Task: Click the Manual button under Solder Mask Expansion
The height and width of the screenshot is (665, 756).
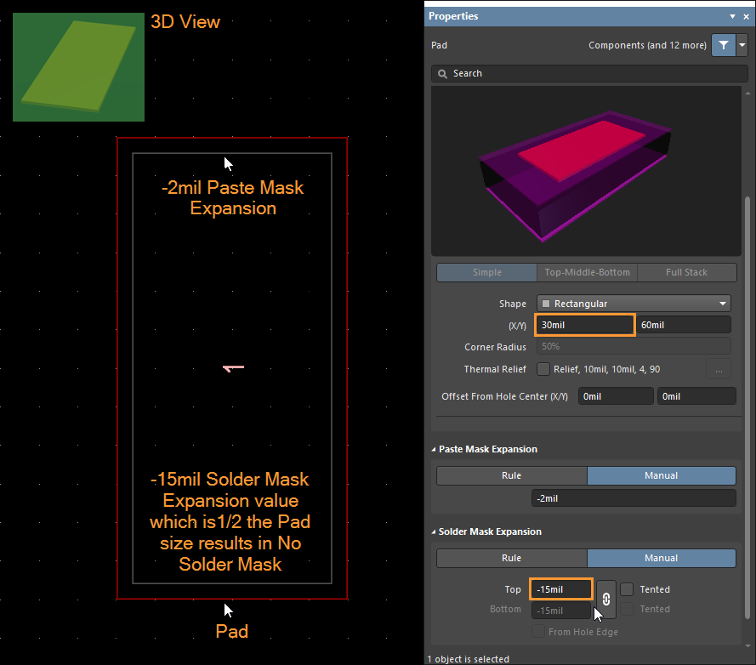Action: coord(662,558)
